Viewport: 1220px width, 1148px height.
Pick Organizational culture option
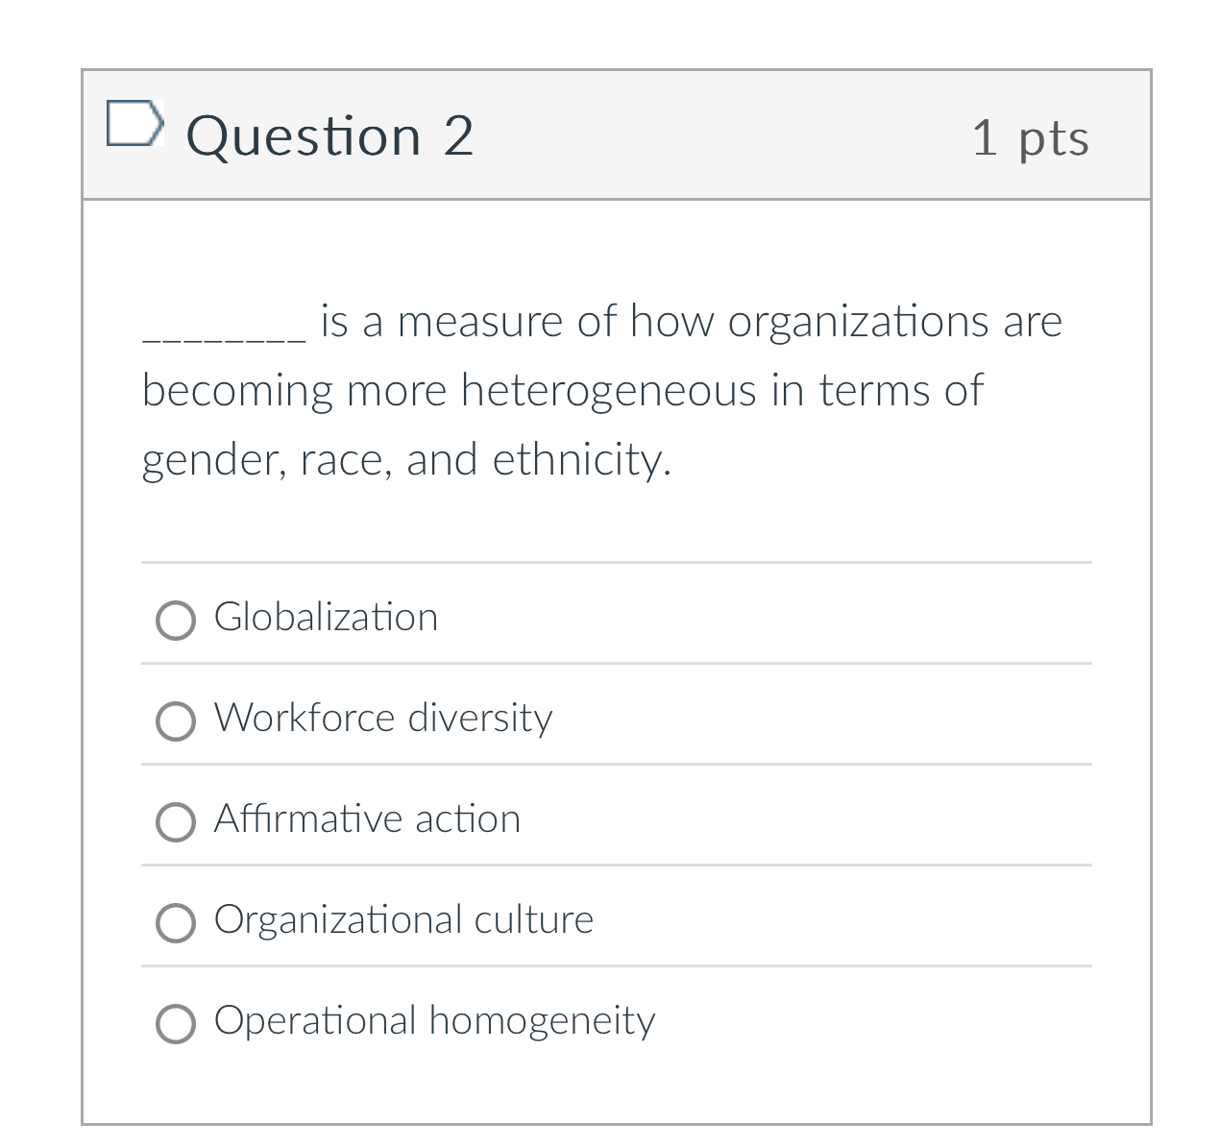pos(175,923)
